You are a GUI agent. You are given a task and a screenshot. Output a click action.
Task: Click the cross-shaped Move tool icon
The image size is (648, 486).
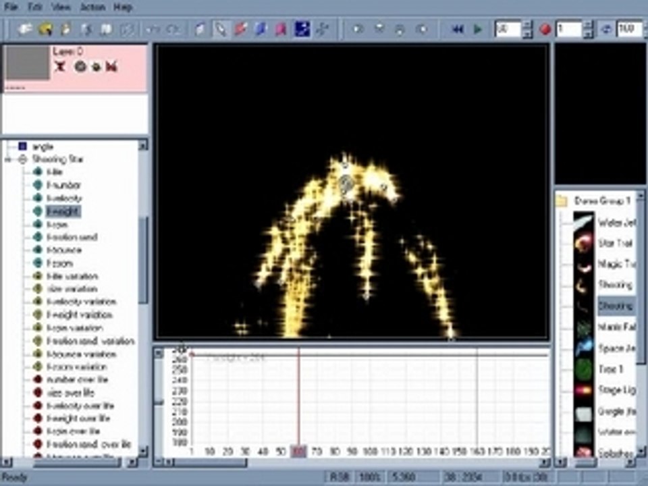322,29
